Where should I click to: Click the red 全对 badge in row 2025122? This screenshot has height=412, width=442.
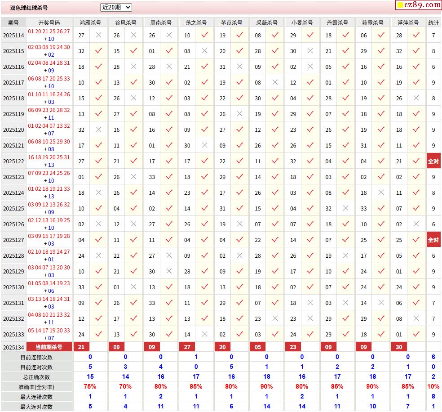pos(433,161)
